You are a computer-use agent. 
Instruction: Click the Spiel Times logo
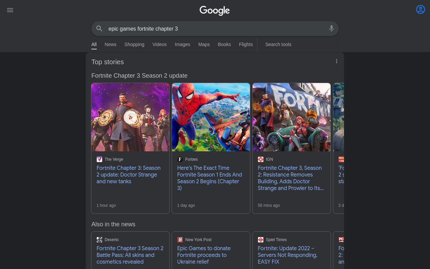coord(261,240)
